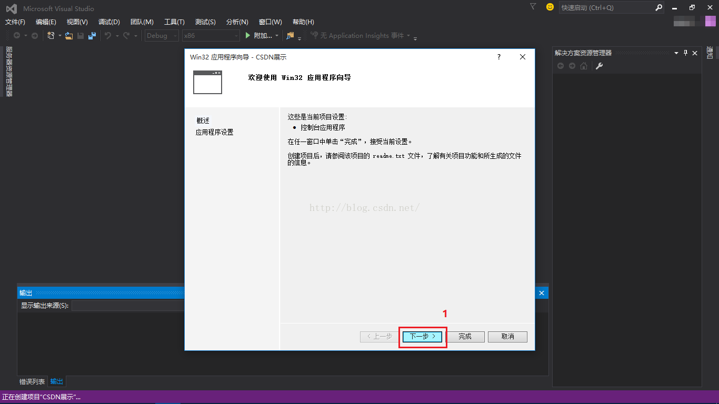Close the Win32 wizard dialog
Viewport: 719px width, 404px height.
click(523, 57)
